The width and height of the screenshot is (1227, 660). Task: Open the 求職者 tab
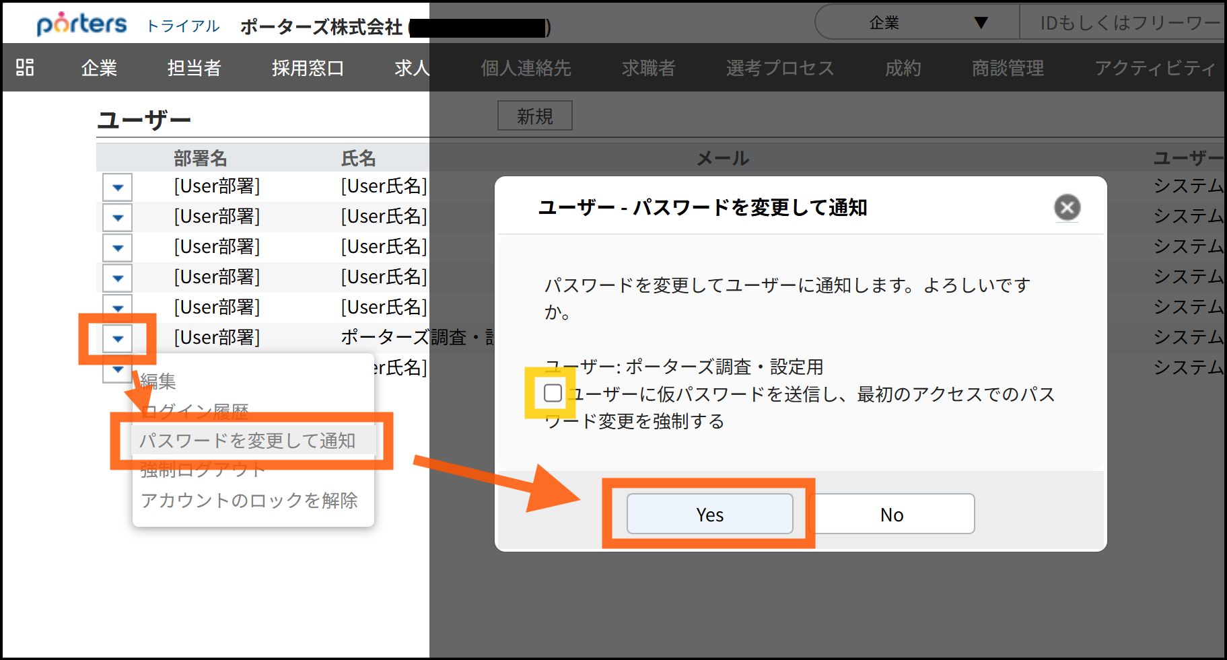[x=648, y=68]
